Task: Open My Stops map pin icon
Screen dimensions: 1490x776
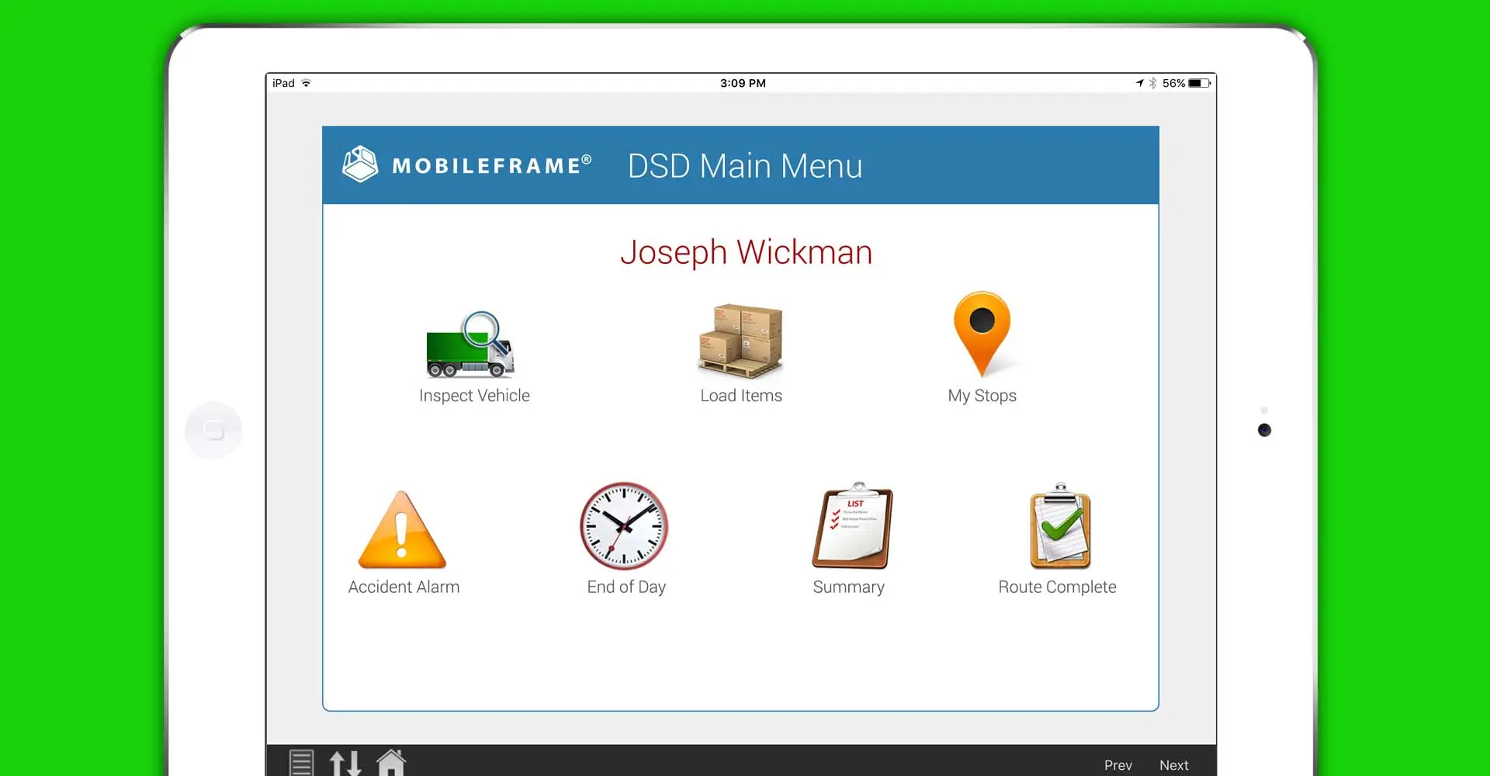Action: pos(982,334)
